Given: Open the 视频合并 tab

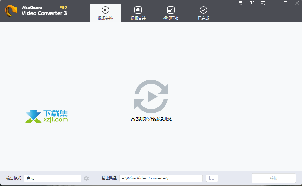Looking at the screenshot, I should tap(138, 13).
